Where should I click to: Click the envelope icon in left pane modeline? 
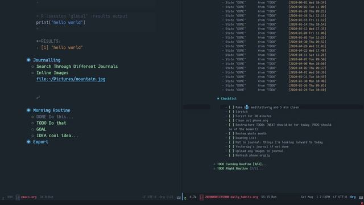click(179, 198)
